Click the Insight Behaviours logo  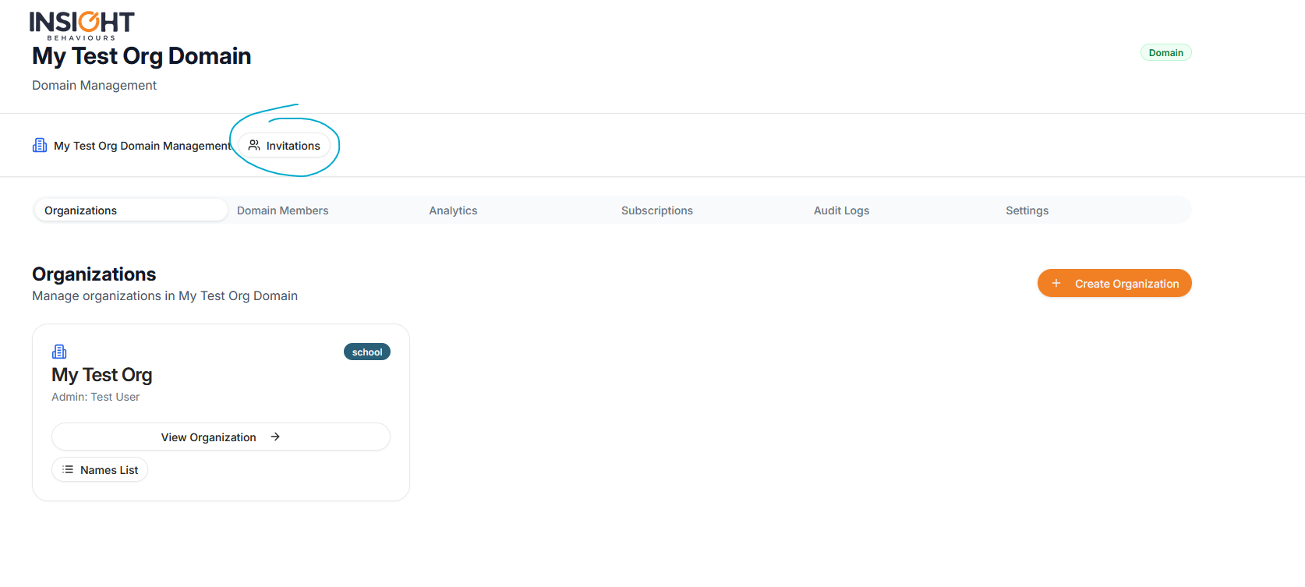(82, 25)
